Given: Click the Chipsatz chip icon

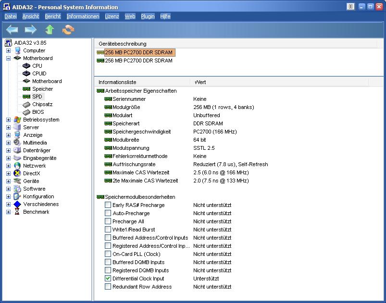Looking at the screenshot, I should coord(26,104).
